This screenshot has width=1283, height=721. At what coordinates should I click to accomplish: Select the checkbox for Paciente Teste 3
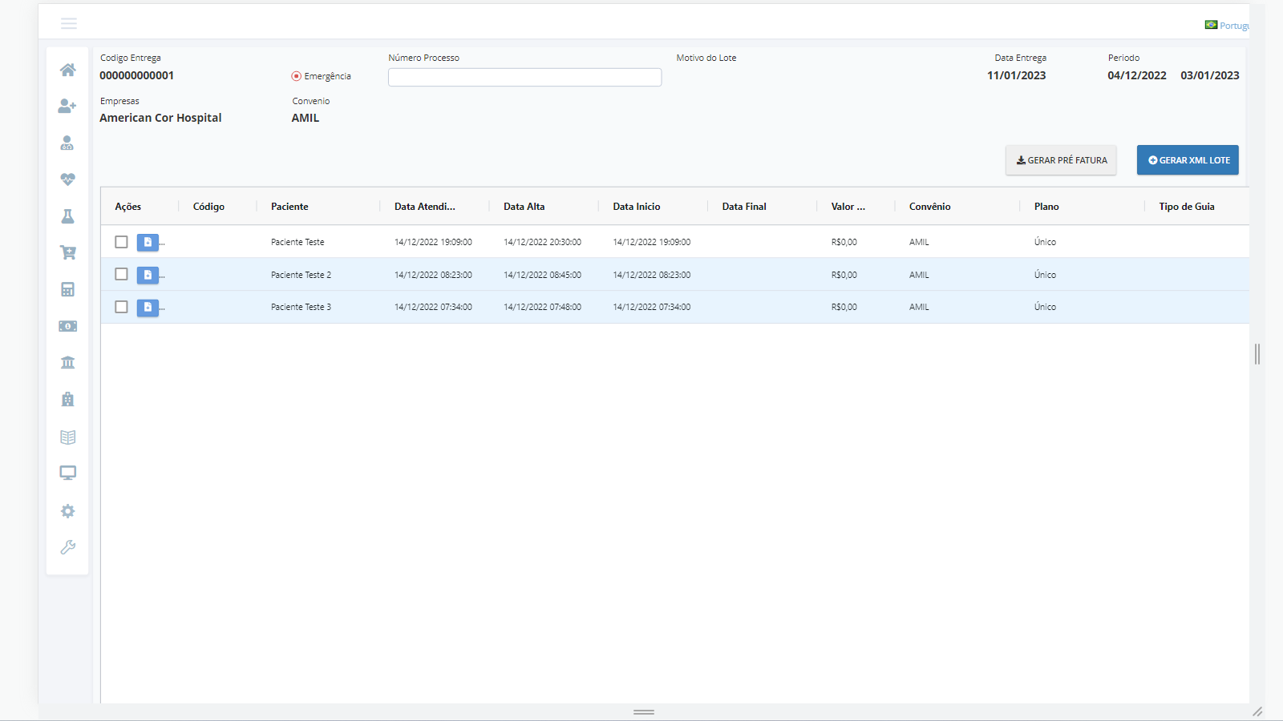[121, 307]
